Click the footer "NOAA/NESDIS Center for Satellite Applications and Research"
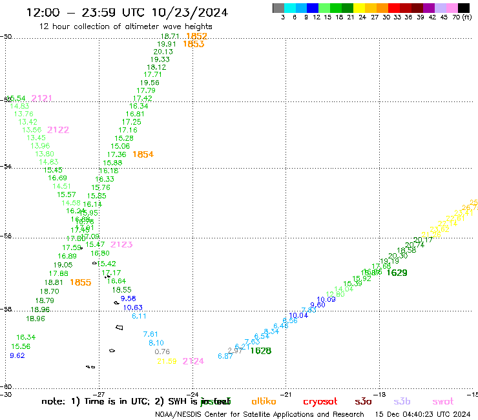478x420 pixels. (260, 415)
